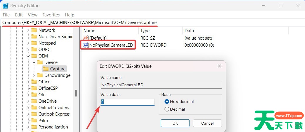
Task: Collapse the OEM key
Action: [28, 56]
